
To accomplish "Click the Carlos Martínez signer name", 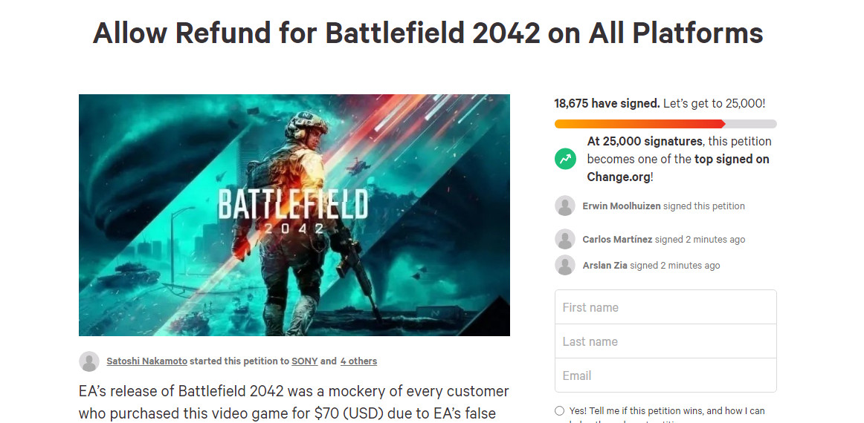I will [617, 240].
